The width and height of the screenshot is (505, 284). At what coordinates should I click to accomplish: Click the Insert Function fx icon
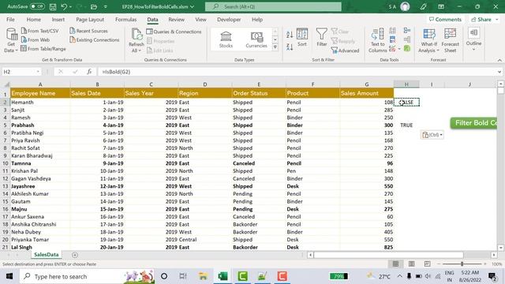(89, 72)
